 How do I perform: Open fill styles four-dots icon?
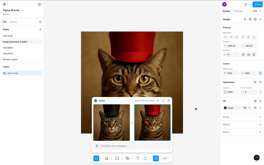pos(255,101)
